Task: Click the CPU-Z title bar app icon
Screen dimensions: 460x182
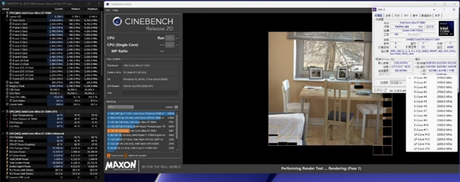Action: (x=375, y=10)
